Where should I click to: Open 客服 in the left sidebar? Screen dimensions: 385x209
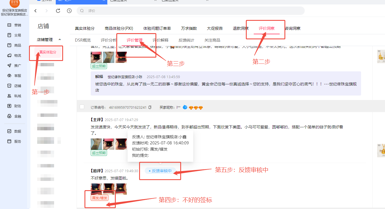click(x=15, y=76)
